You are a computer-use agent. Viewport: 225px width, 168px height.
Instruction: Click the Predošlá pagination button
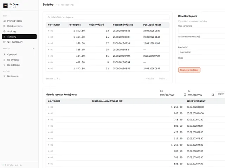click(x=148, y=78)
